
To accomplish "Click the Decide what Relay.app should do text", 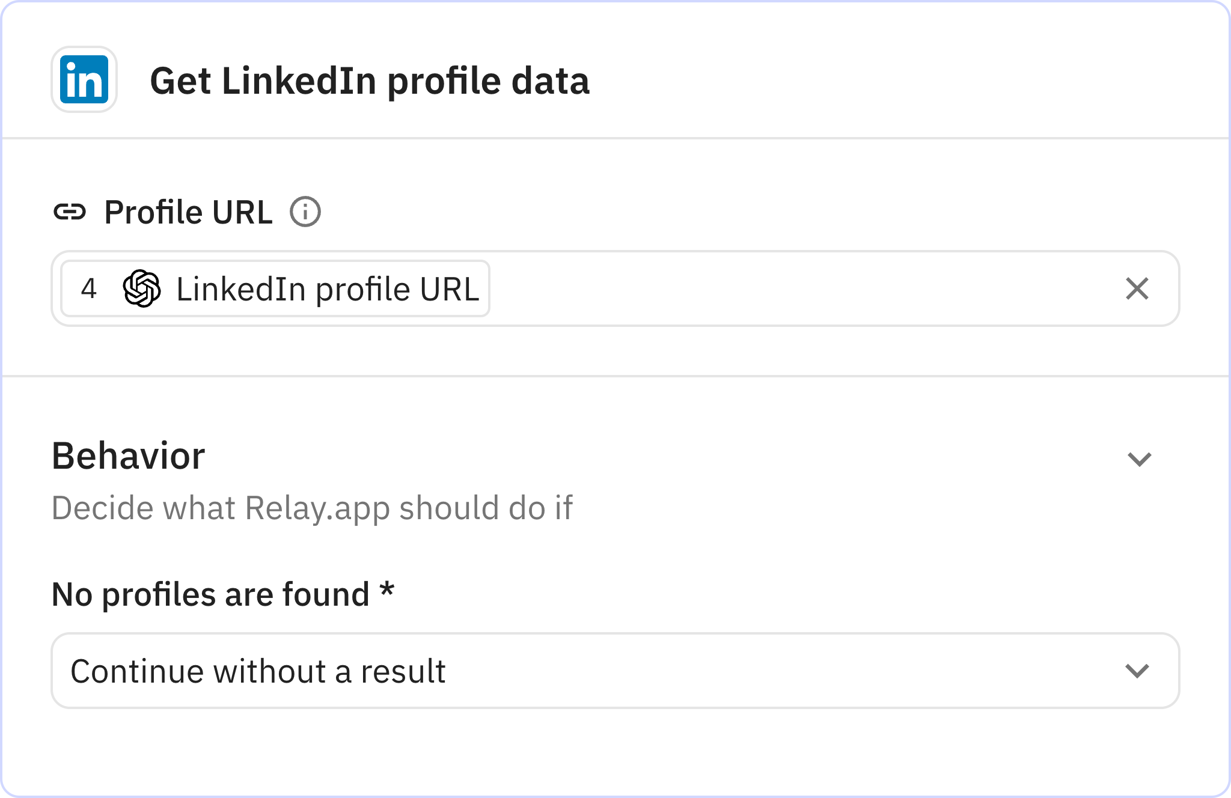I will 313,507.
